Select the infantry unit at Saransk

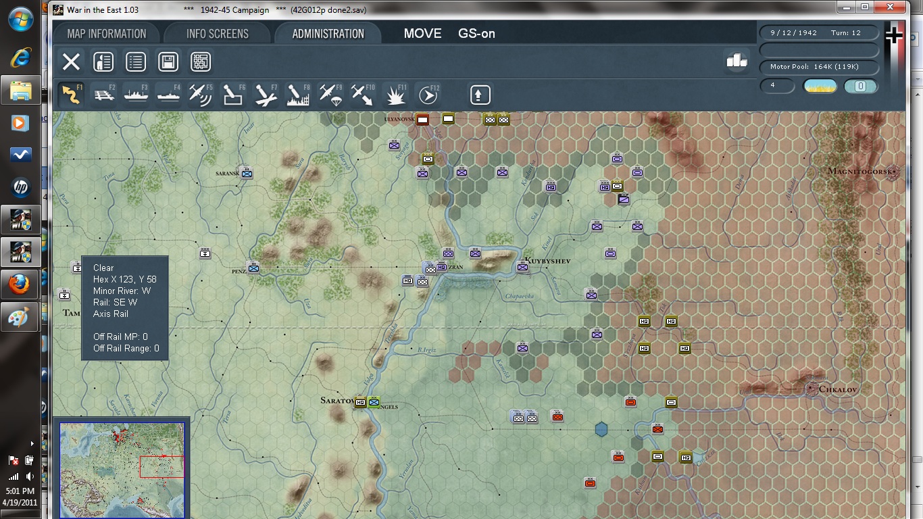247,174
